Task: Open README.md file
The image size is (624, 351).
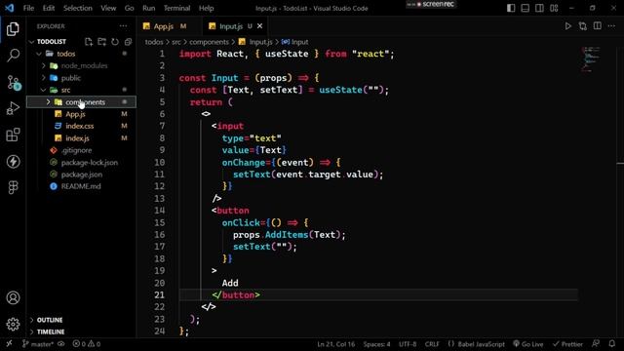Action: [x=81, y=186]
